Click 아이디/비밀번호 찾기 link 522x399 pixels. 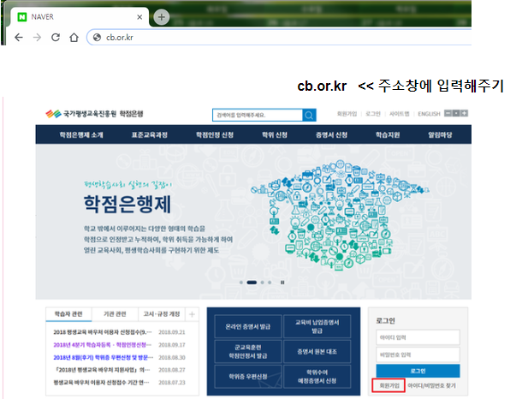click(x=431, y=385)
